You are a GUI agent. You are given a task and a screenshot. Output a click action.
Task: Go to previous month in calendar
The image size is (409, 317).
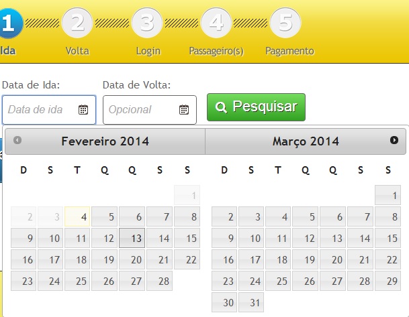click(x=17, y=140)
